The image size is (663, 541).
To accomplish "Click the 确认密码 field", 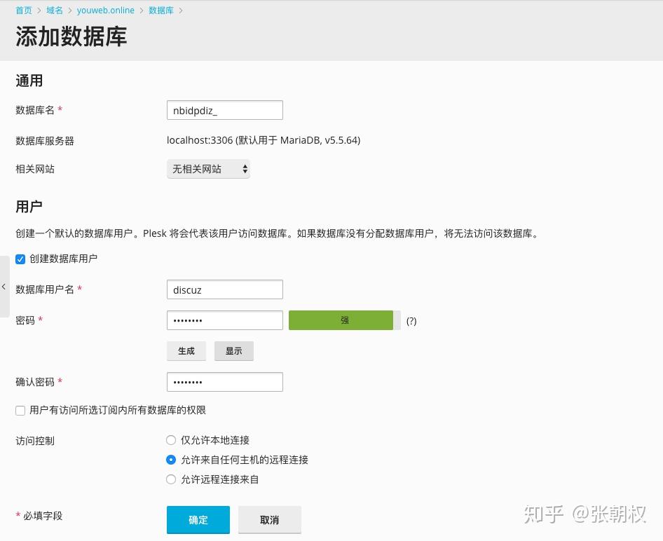I will click(225, 382).
